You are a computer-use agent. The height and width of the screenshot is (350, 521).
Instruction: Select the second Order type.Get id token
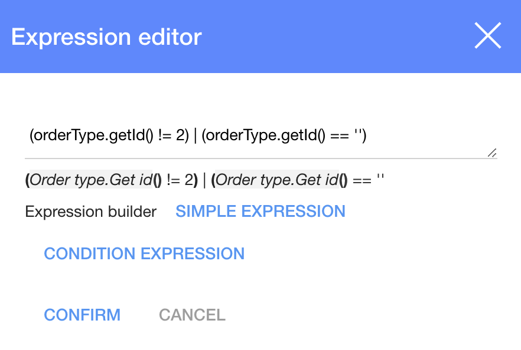pyautogui.click(x=275, y=180)
